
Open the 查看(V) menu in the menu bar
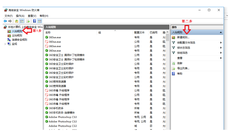coord(32,16)
